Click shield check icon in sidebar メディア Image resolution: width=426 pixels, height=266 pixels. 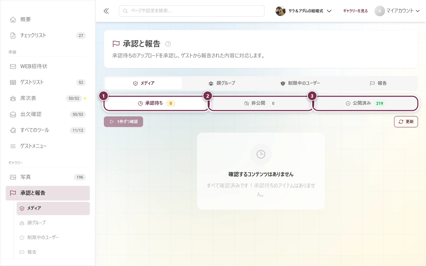pyautogui.click(x=22, y=209)
